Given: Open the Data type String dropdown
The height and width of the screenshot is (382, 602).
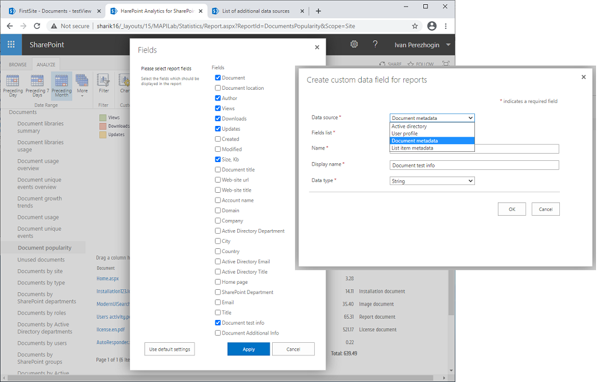Looking at the screenshot, I should pyautogui.click(x=432, y=181).
